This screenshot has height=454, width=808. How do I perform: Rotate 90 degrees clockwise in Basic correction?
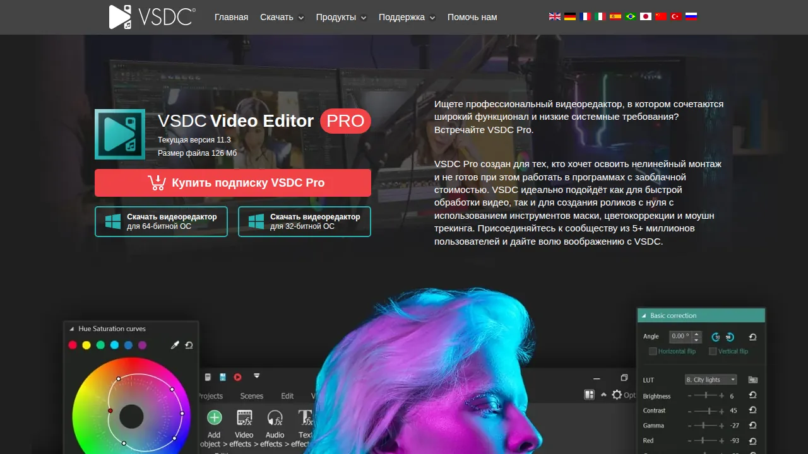(730, 337)
